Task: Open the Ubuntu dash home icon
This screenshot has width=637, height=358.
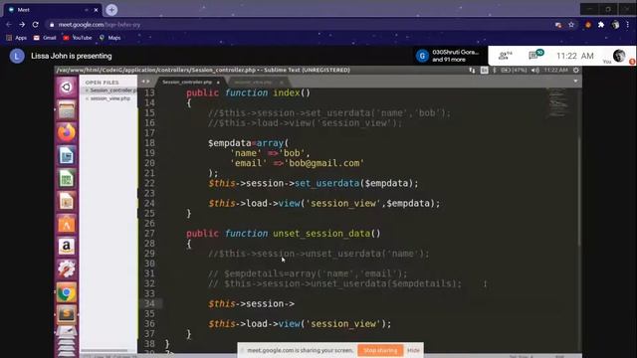Action: tap(67, 87)
